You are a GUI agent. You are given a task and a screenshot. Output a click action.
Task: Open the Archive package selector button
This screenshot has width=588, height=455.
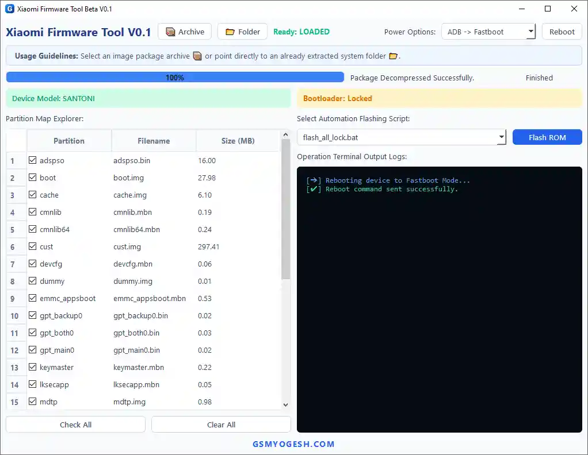pyautogui.click(x=185, y=32)
